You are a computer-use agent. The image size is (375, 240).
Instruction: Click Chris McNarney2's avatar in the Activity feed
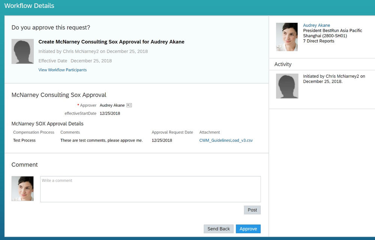coord(287,86)
